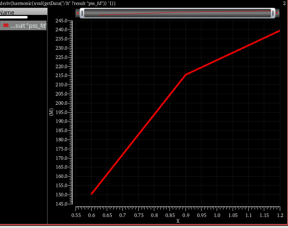288x228 pixels.
Task: Click the X-axis tick label 1.0
Action: [217, 215]
